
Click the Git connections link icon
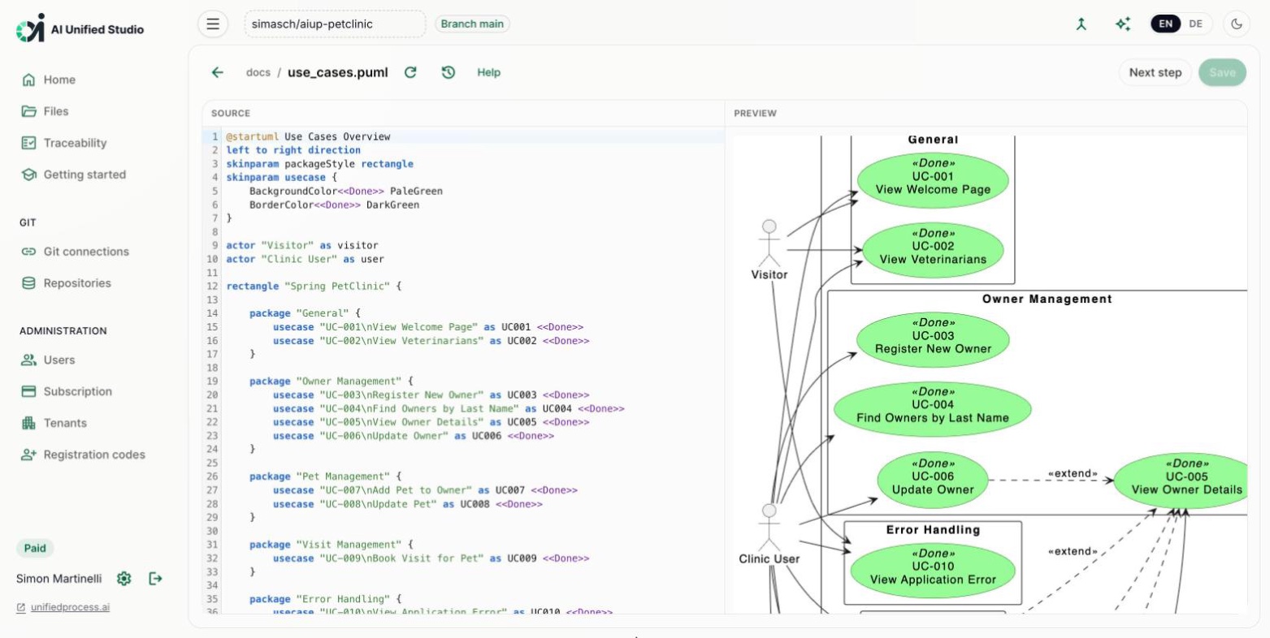(28, 252)
